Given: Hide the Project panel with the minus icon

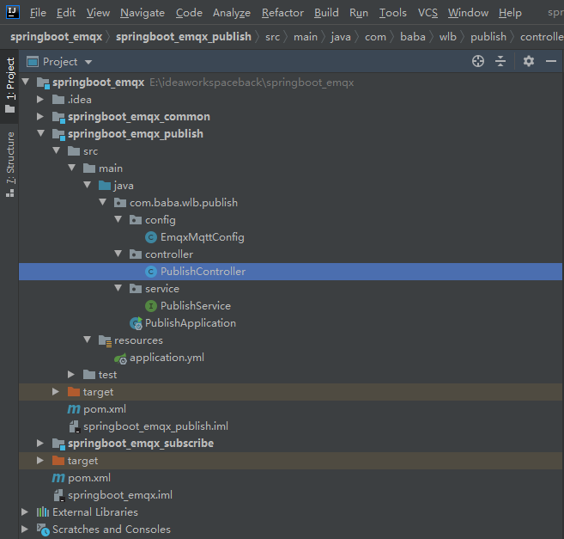Looking at the screenshot, I should tap(551, 61).
